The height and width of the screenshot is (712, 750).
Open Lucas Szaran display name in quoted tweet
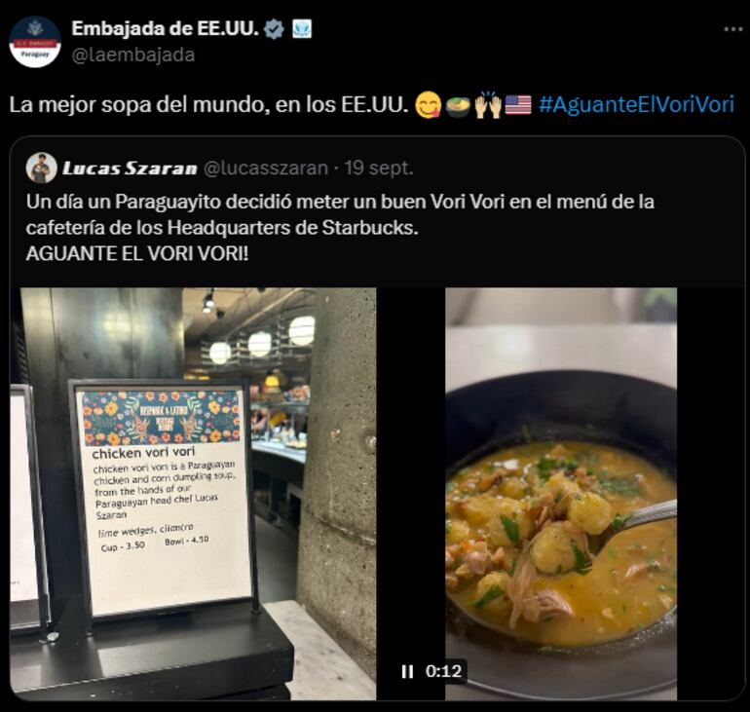(130, 169)
